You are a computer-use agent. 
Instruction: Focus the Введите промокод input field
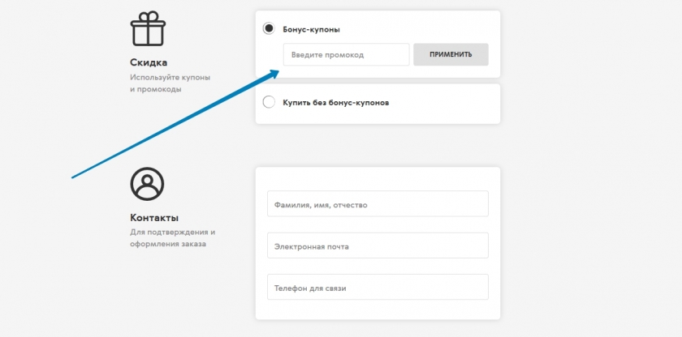346,55
